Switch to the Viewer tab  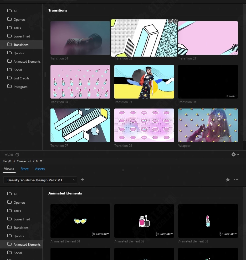coord(9,169)
